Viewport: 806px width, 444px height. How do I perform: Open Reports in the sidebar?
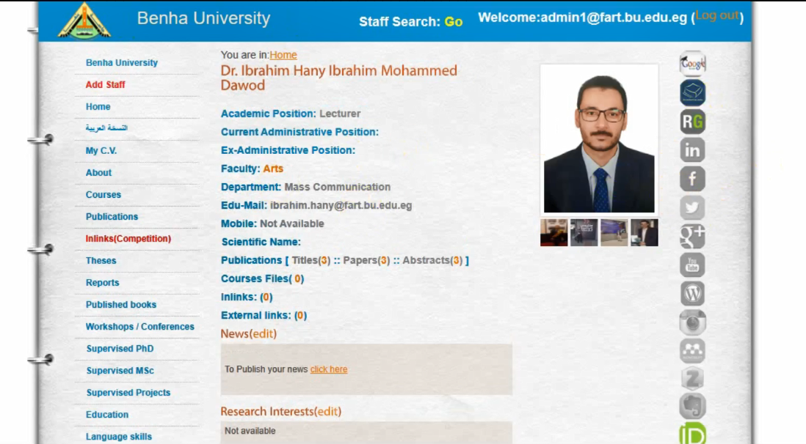[x=102, y=283]
